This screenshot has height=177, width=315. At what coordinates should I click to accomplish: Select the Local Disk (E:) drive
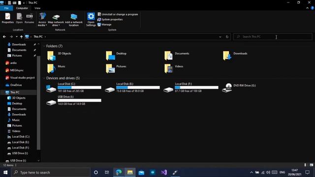tap(132, 88)
